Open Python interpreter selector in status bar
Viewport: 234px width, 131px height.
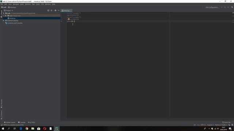click(221, 125)
